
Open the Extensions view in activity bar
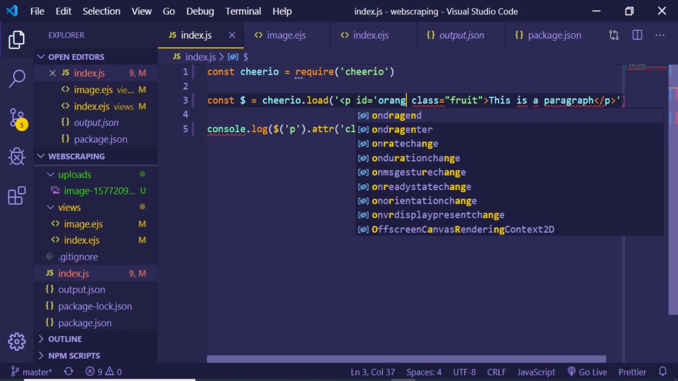17,196
